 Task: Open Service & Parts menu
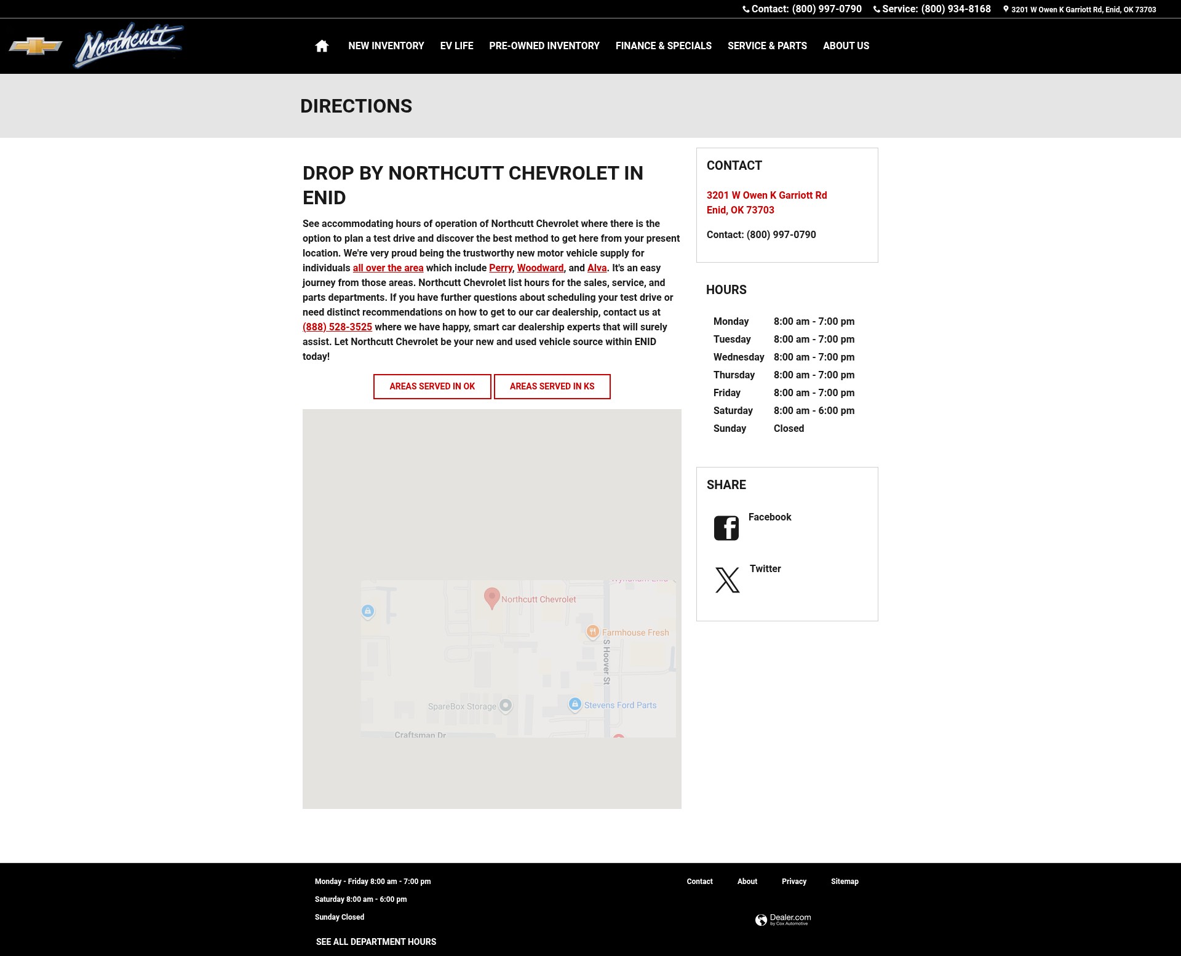click(x=767, y=46)
